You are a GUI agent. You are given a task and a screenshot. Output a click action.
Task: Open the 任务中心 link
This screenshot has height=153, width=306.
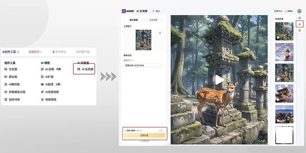(x=278, y=11)
